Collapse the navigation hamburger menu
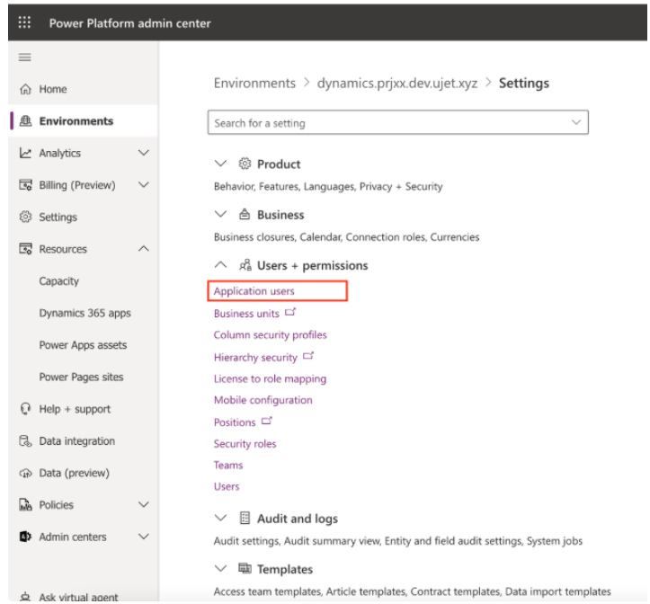The image size is (650, 604). (x=25, y=57)
